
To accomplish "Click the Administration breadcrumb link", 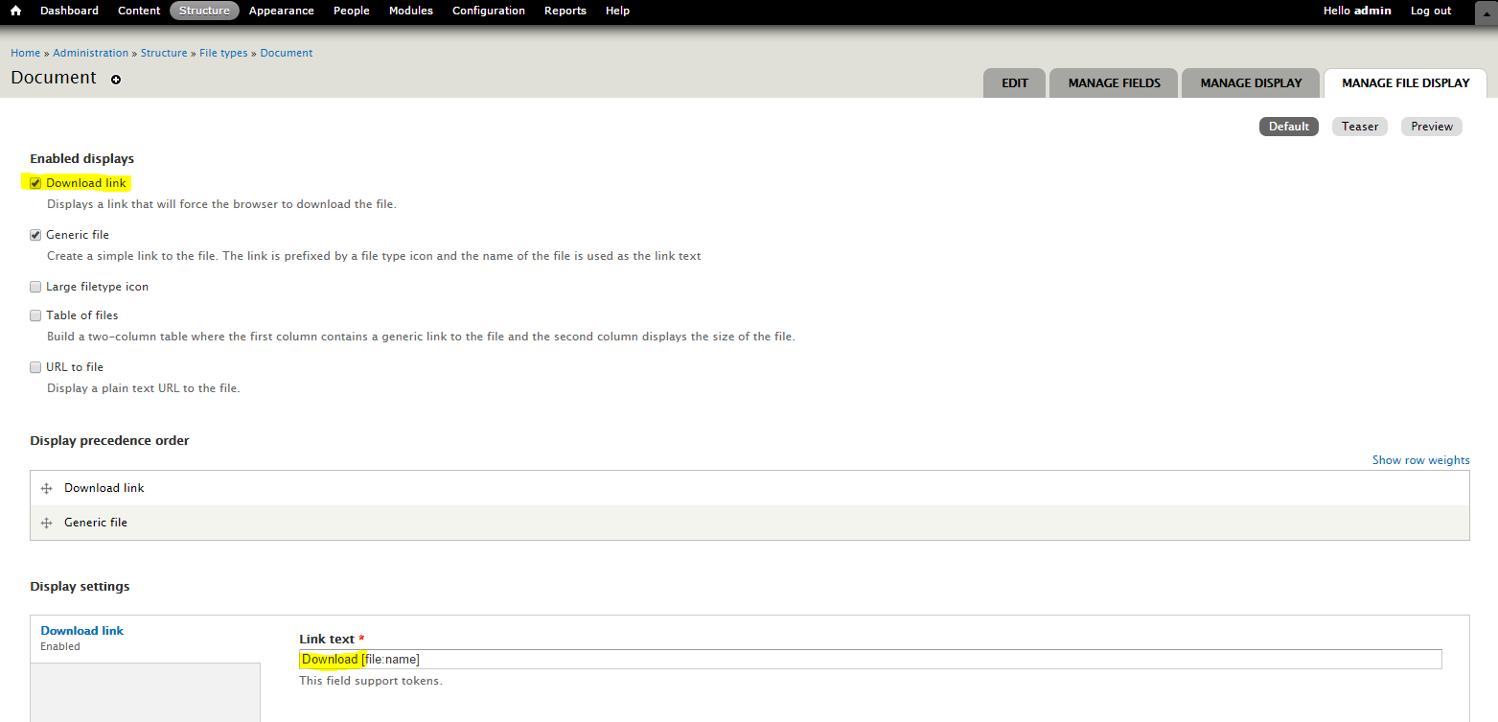I will (x=91, y=53).
